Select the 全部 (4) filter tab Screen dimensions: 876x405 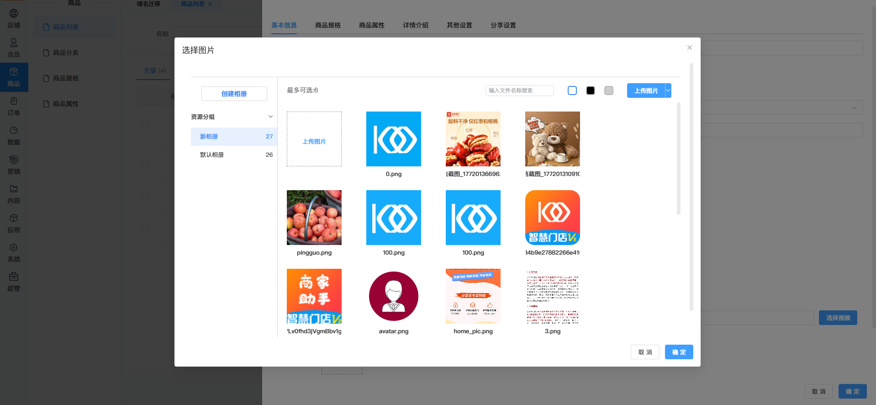155,70
